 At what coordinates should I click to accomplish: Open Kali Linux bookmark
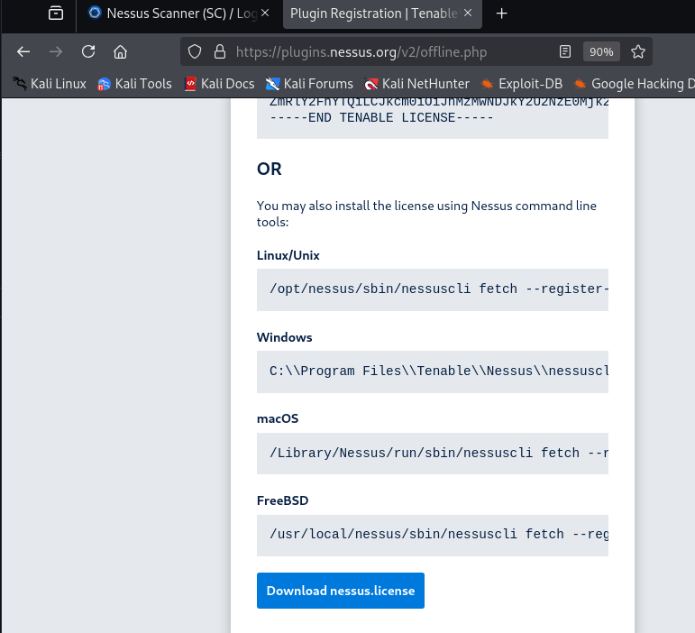pyautogui.click(x=50, y=84)
